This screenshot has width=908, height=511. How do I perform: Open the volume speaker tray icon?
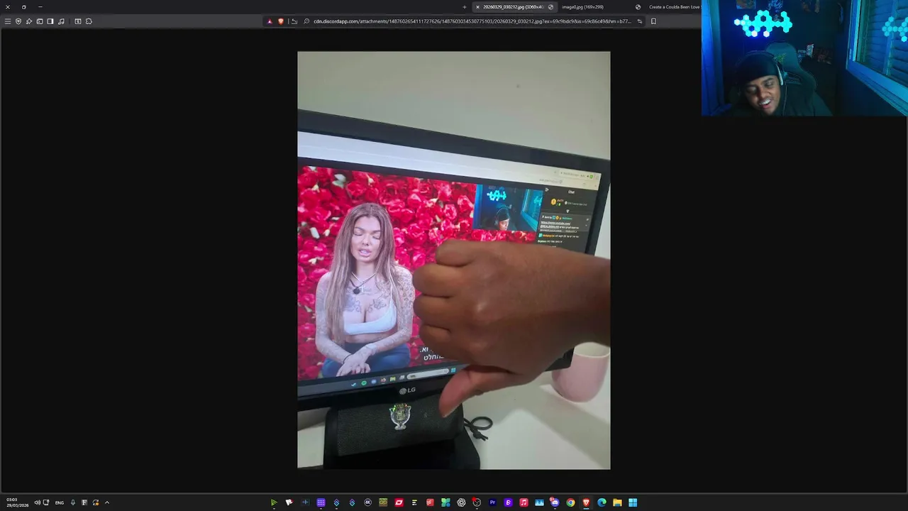[37, 502]
